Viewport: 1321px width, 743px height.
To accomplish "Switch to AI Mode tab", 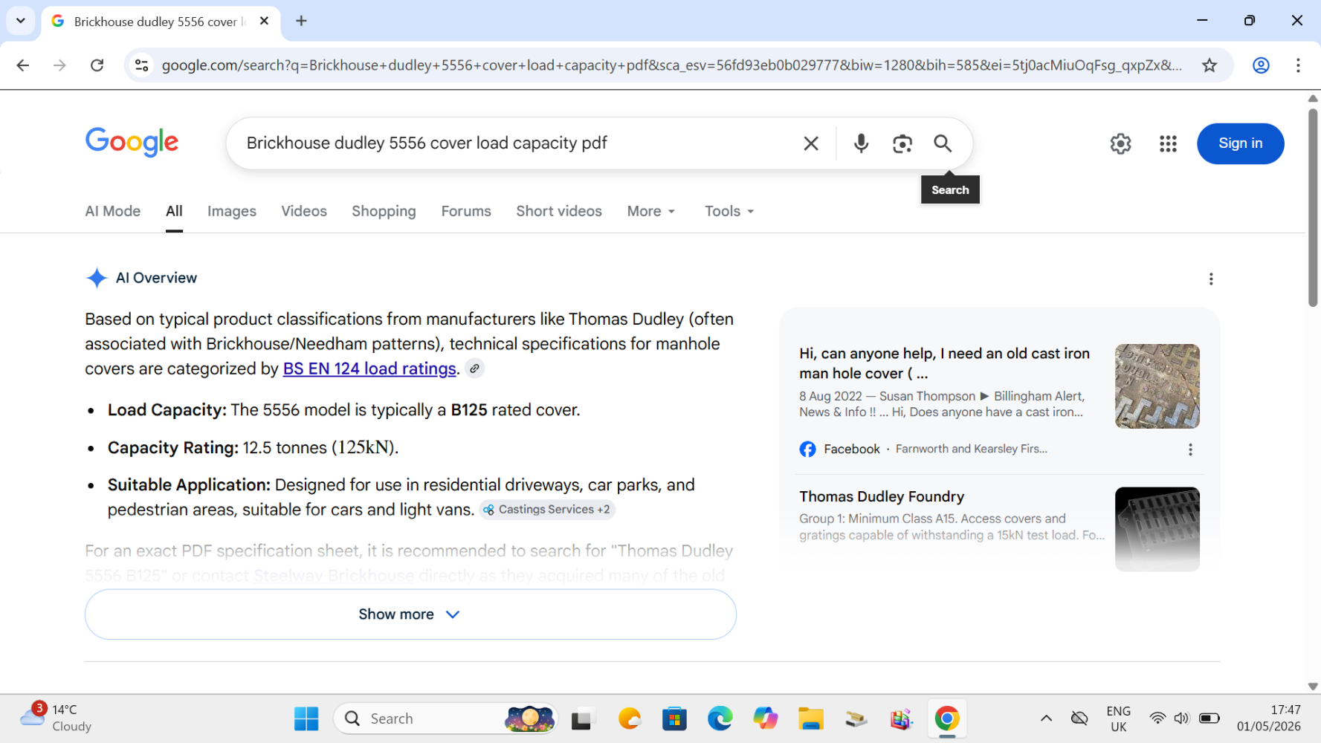I will click(x=113, y=211).
